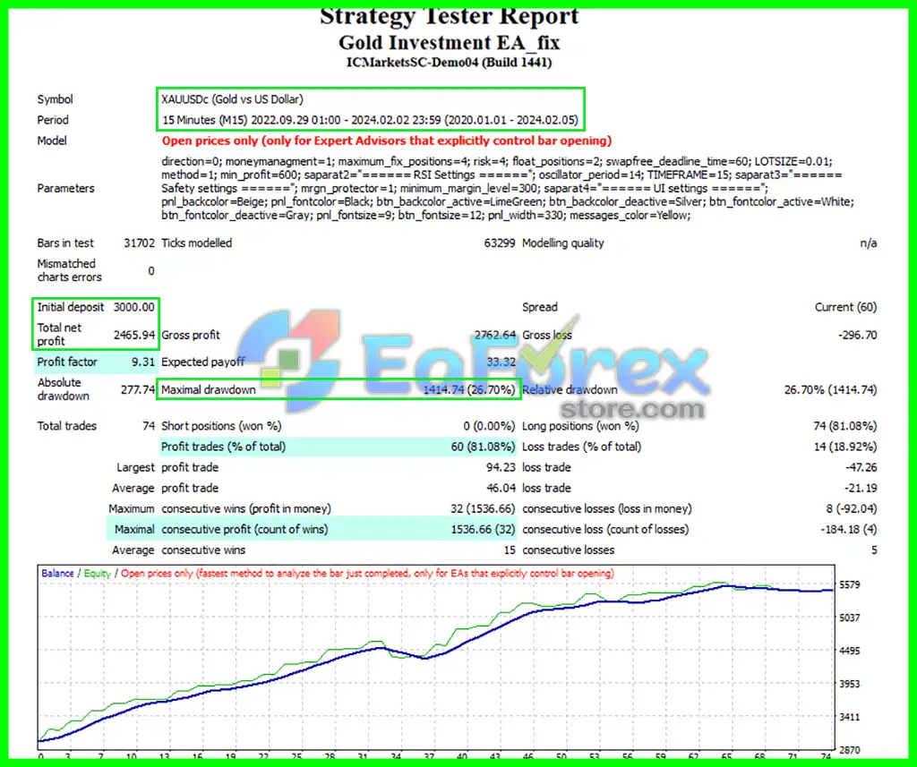Select the Bars in test value 31702
The height and width of the screenshot is (767, 917).
pos(139,243)
